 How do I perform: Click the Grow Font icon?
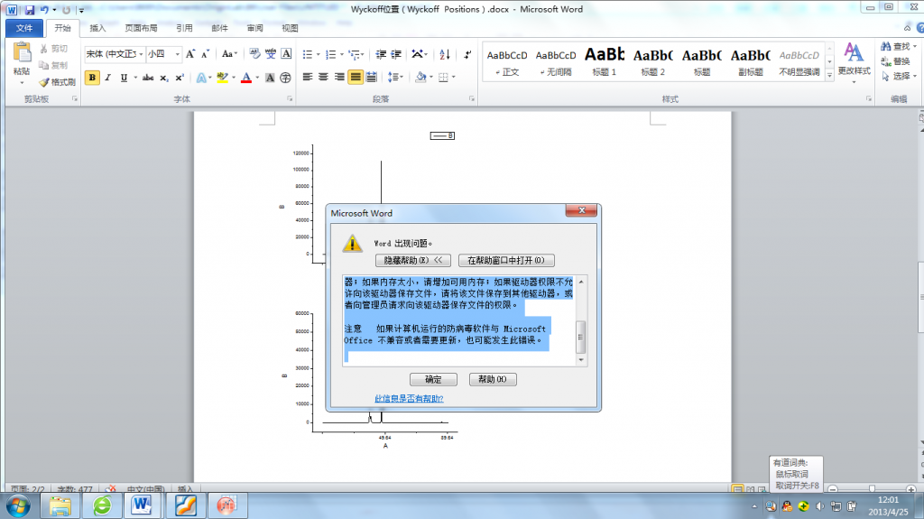(190, 54)
